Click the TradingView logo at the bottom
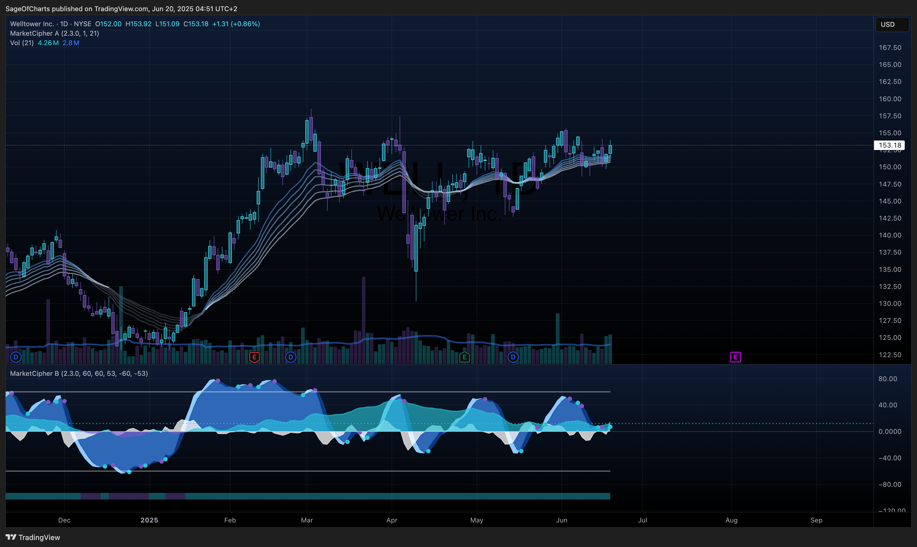 [33, 538]
